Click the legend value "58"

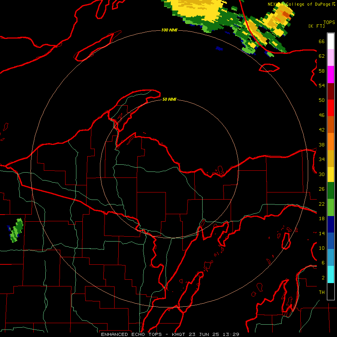pyautogui.click(x=322, y=71)
